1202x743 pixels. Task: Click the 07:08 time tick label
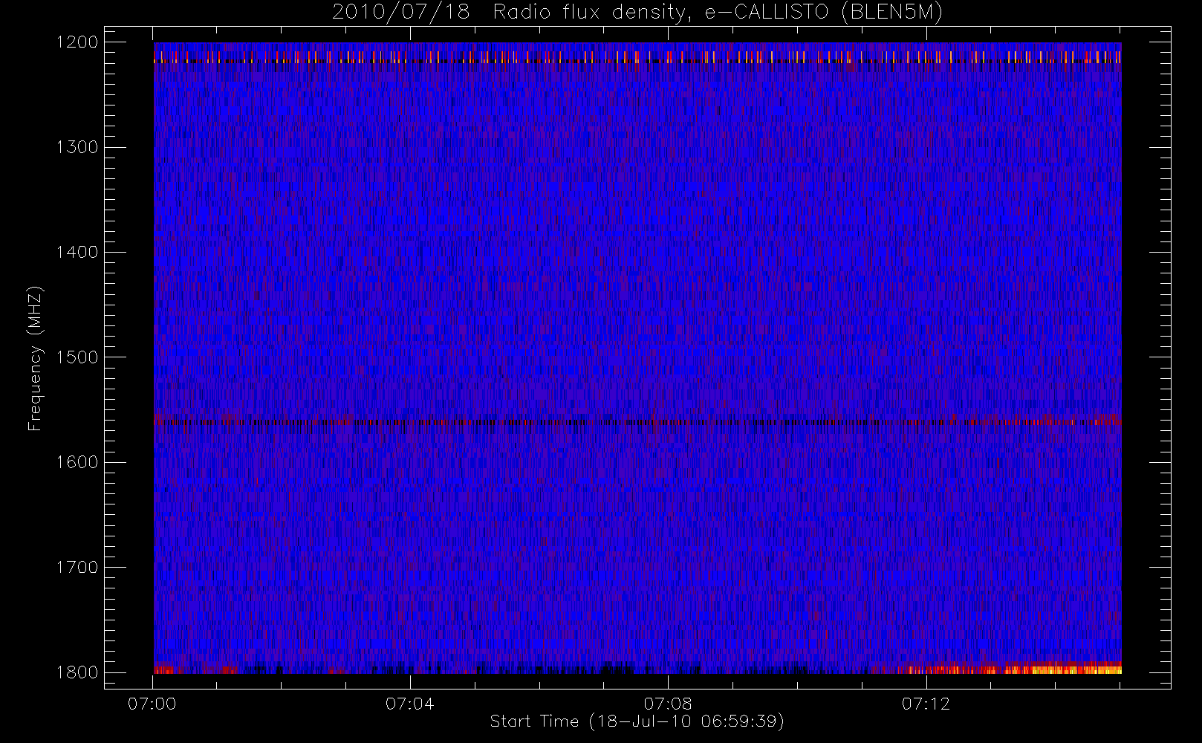click(668, 704)
